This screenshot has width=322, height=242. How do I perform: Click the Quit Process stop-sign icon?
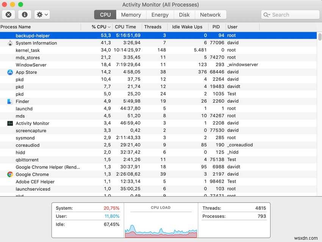point(8,14)
